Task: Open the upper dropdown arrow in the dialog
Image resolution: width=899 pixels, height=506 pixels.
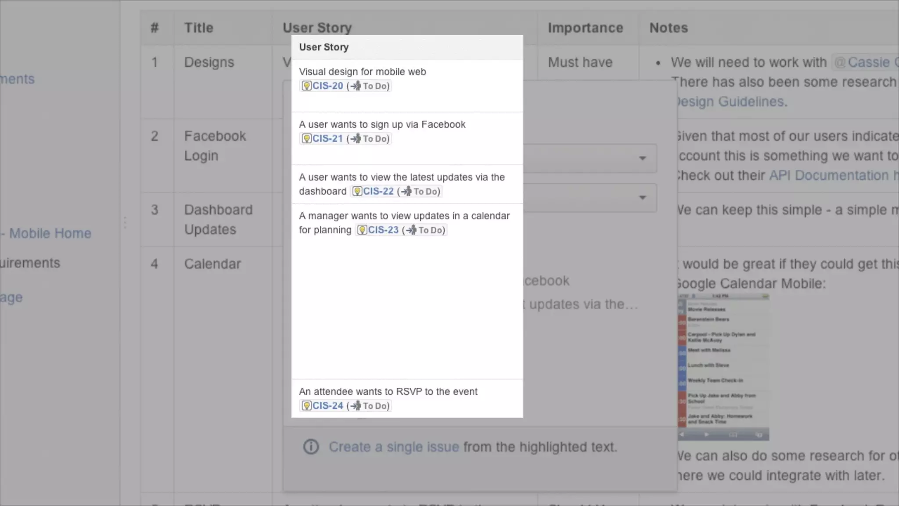Action: [x=642, y=158]
